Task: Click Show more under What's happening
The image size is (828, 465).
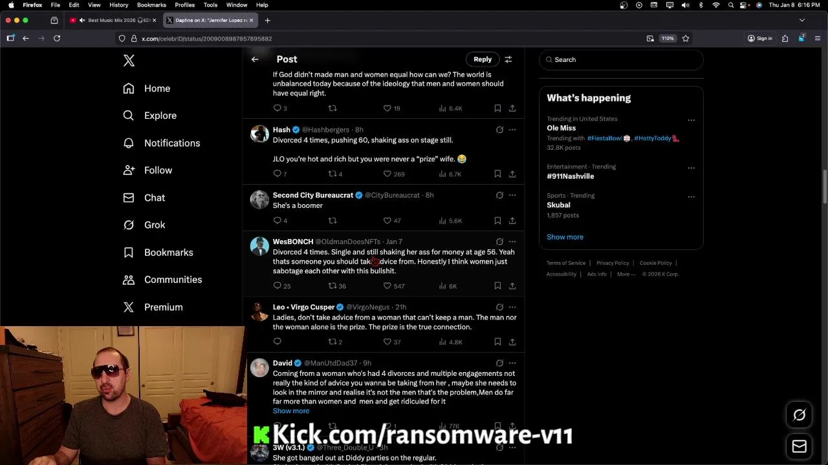Action: click(565, 237)
